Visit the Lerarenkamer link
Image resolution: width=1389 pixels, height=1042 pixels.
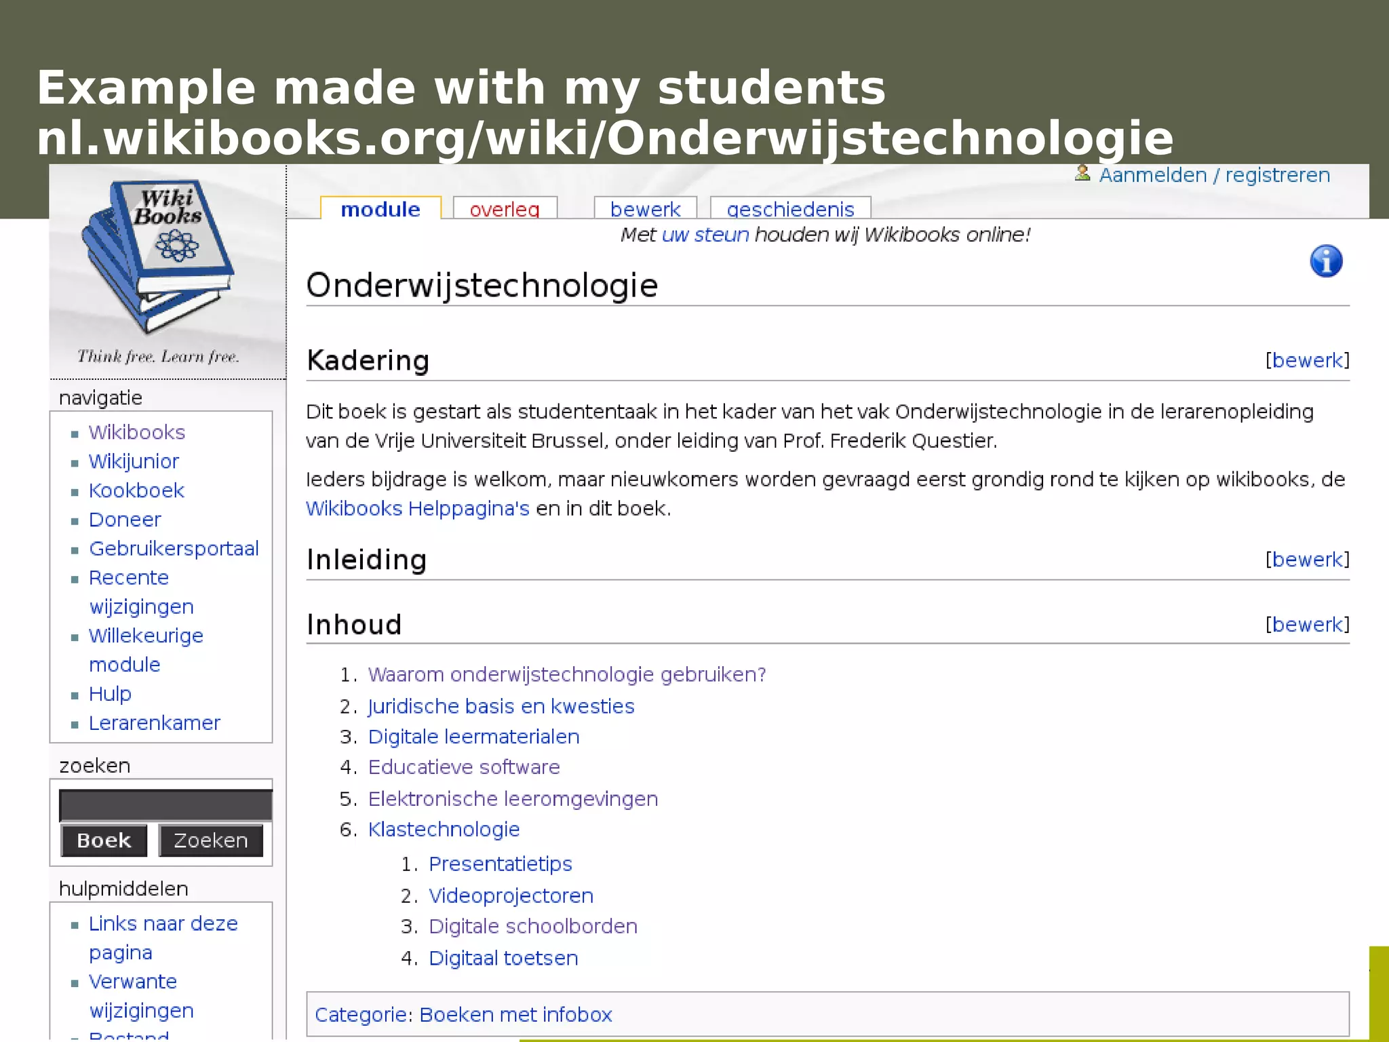coord(154,723)
